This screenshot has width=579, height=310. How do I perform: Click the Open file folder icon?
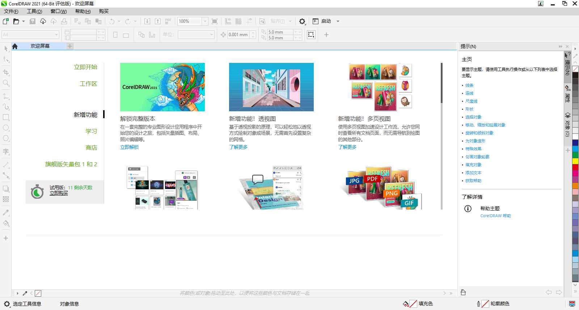(x=16, y=21)
